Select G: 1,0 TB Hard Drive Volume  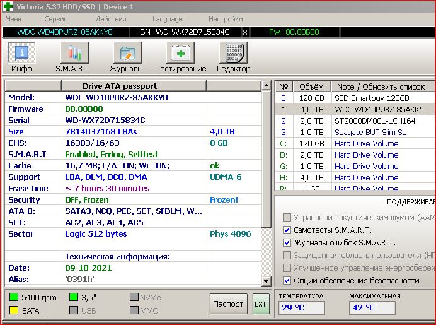(x=355, y=166)
